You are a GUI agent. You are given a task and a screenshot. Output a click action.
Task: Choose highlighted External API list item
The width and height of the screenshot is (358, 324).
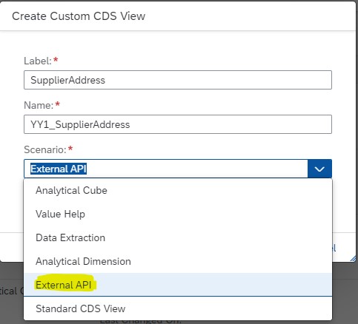[178, 285]
